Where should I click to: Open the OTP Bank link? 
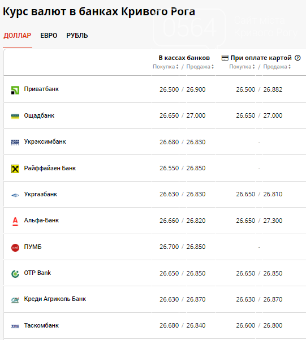(37, 273)
